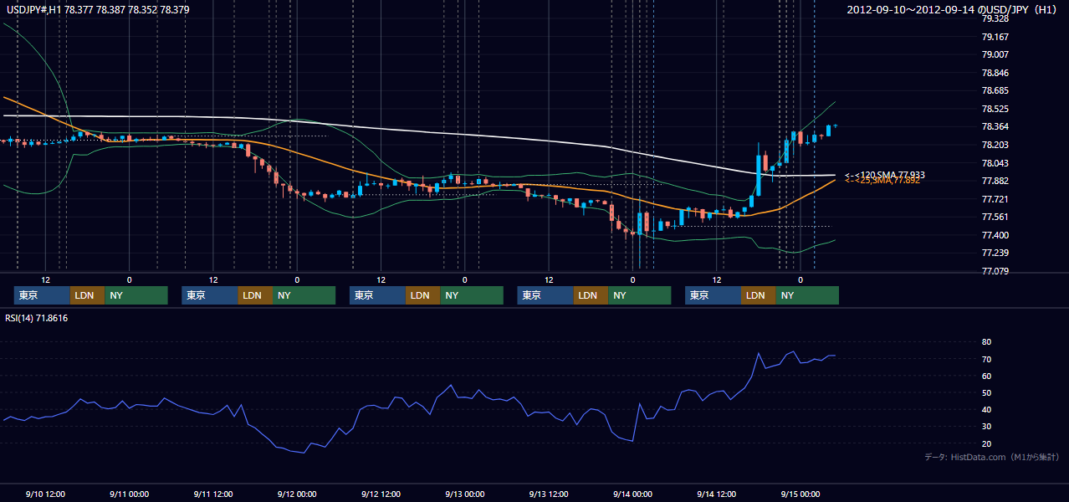This screenshot has width=1069, height=502.
Task: Pick the 50 level on RSI axis
Action: click(986, 392)
